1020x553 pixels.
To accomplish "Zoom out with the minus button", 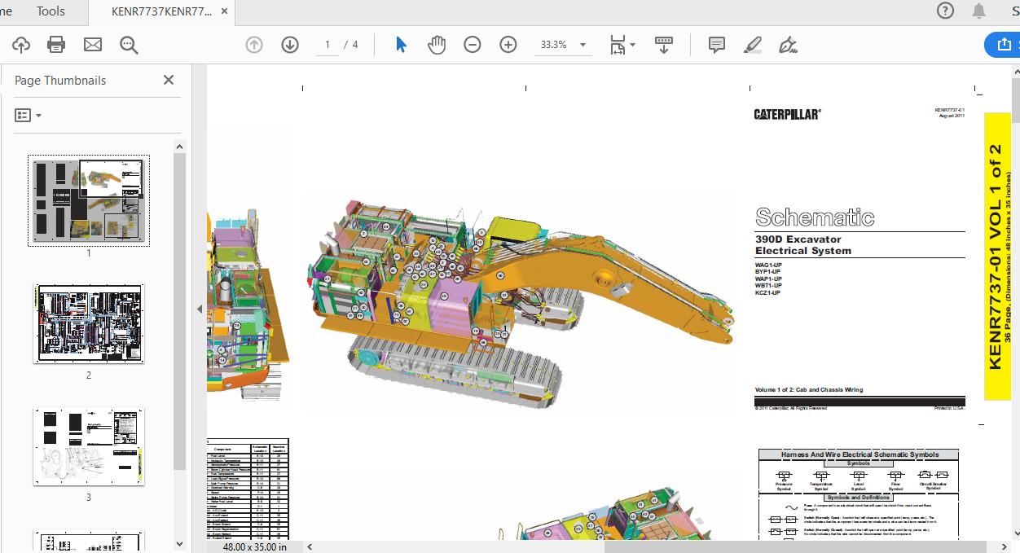I will [473, 45].
